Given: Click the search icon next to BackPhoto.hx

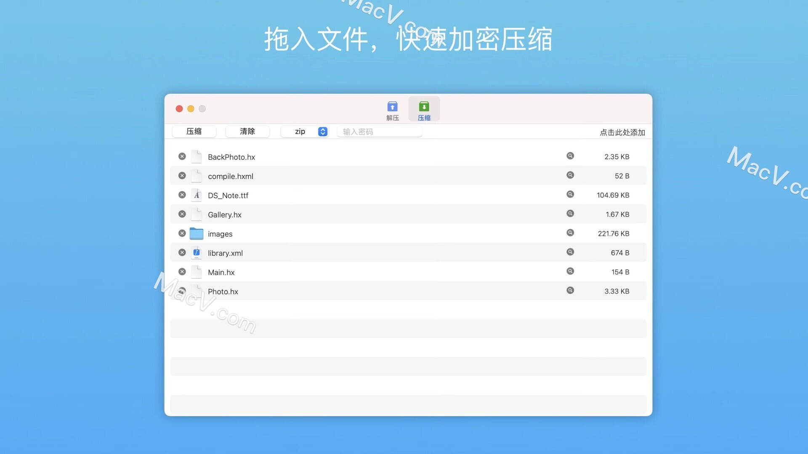Looking at the screenshot, I should pyautogui.click(x=570, y=156).
